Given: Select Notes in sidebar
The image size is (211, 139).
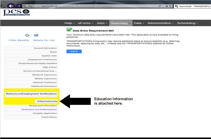Looking at the screenshot, I should pyautogui.click(x=32, y=52).
